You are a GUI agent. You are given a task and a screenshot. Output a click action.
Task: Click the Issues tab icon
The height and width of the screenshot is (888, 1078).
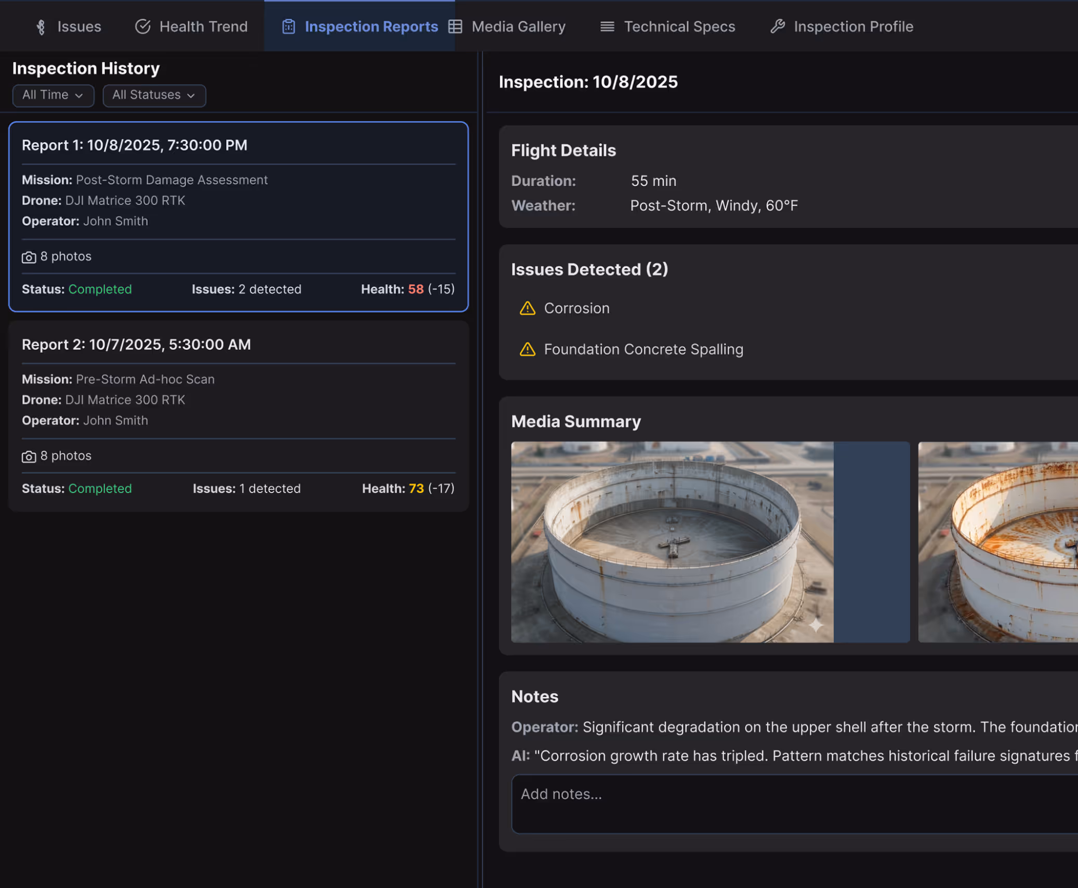point(41,27)
